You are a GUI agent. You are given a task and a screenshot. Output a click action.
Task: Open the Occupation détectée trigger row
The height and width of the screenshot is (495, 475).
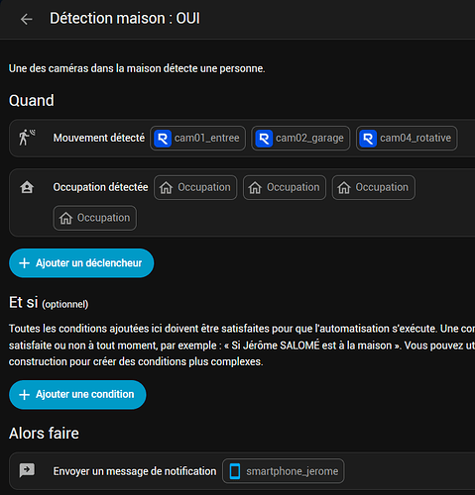[x=242, y=203]
